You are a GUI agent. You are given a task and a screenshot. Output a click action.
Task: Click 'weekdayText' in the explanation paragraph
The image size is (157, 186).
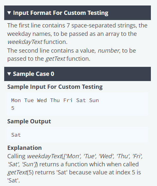44,156
